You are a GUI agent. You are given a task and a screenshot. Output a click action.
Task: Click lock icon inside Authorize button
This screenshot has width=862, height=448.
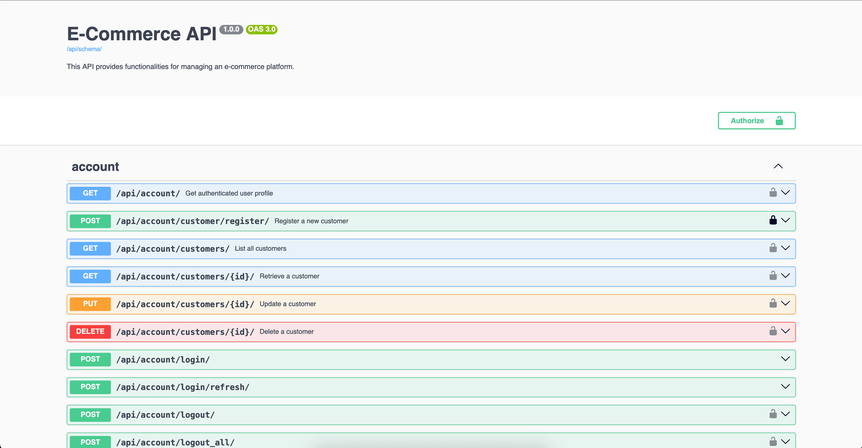(779, 120)
